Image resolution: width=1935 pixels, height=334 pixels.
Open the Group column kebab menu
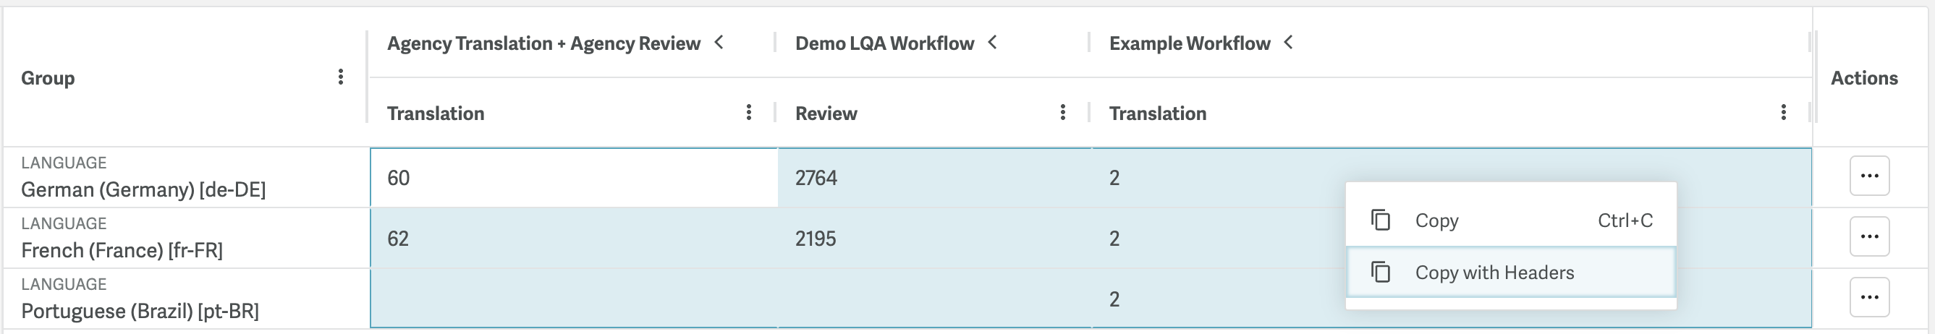(x=340, y=77)
